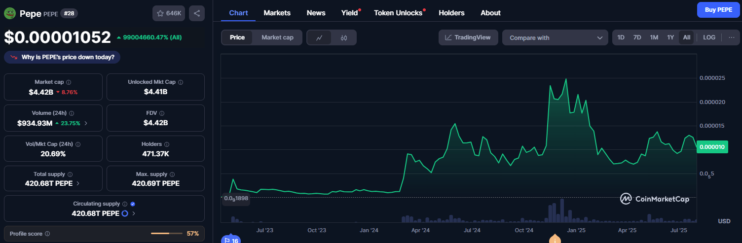Show info tooltip for Total supply
The image size is (742, 243).
(70, 174)
